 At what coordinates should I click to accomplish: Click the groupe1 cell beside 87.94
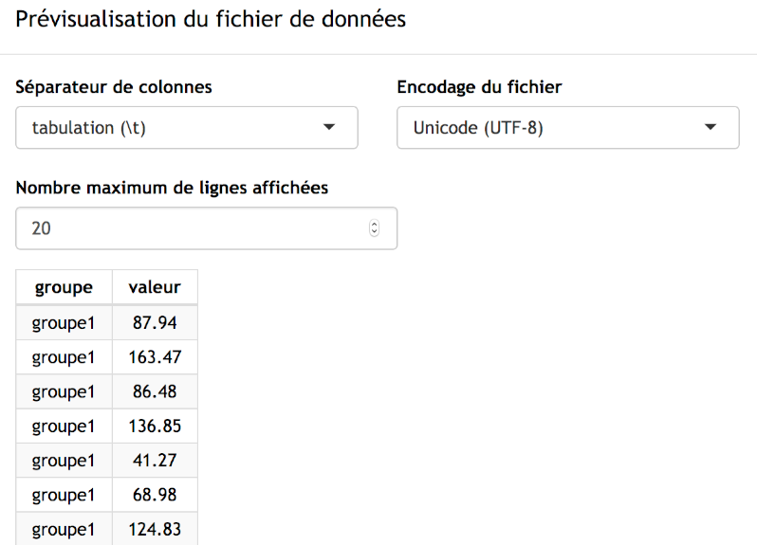64,323
